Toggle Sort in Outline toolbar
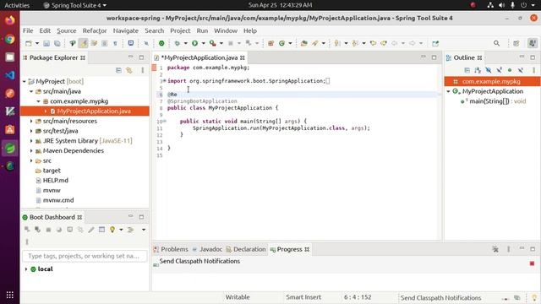Viewport: 541px width, 304px height. point(478,70)
